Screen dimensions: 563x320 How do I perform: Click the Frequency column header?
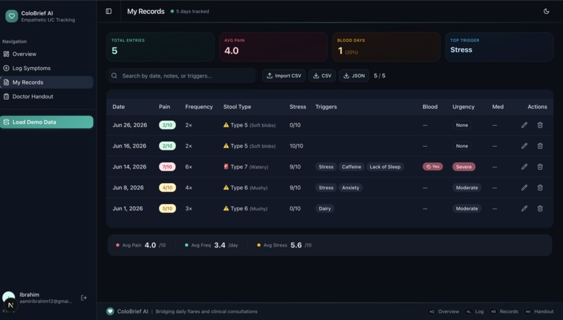click(x=199, y=107)
